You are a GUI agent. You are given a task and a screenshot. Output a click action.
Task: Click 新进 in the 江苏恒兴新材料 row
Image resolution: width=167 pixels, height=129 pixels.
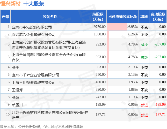point(144,115)
